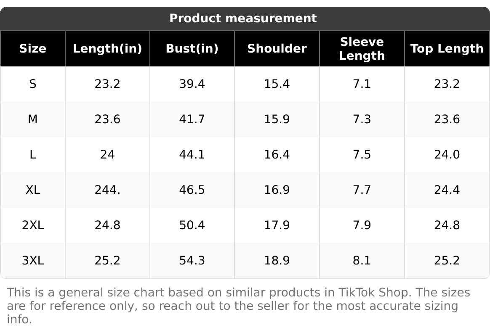Select the 18.9 shoulder value for 3XL
Image resolution: width=490 pixels, height=333 pixels.
(277, 261)
